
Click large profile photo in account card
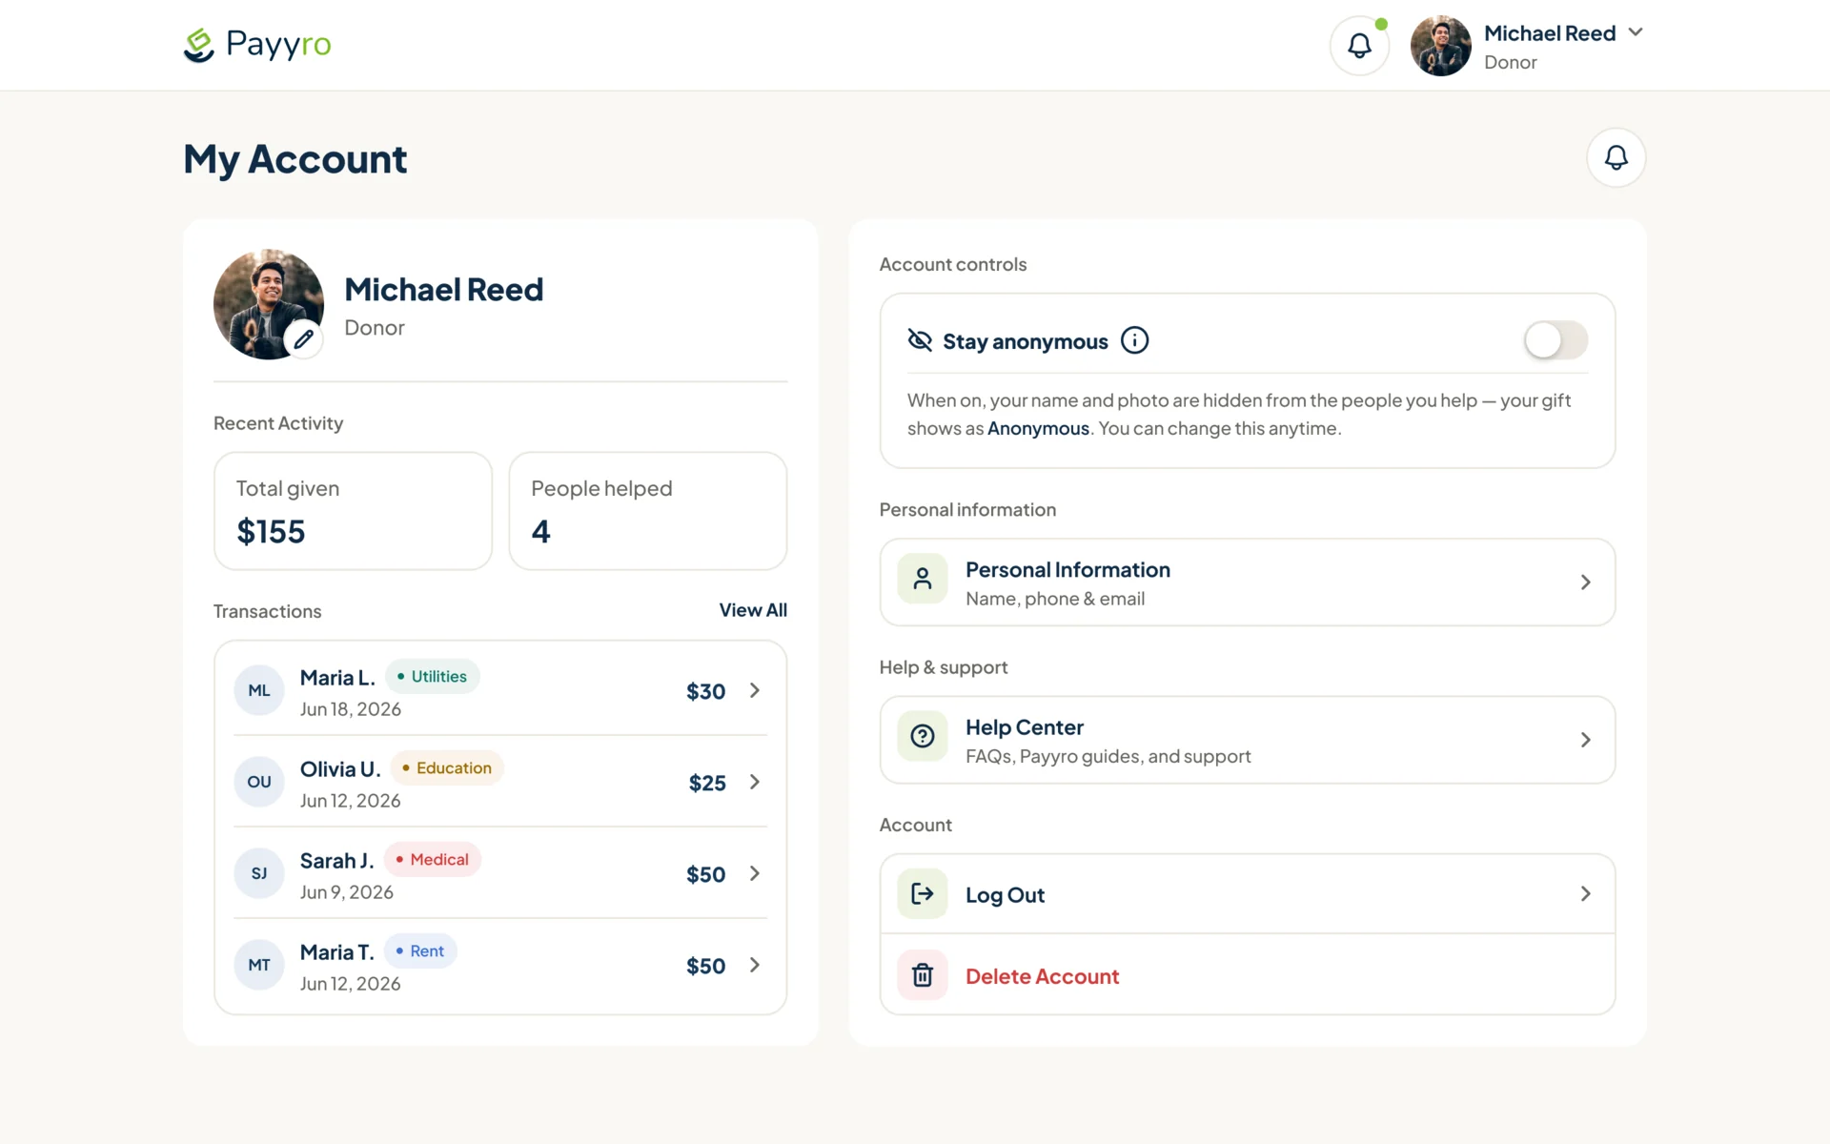(x=269, y=304)
